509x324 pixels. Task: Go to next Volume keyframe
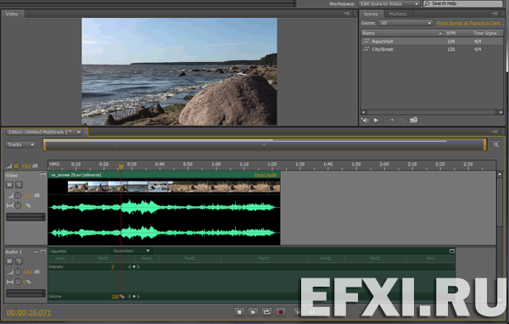pyautogui.click(x=138, y=296)
